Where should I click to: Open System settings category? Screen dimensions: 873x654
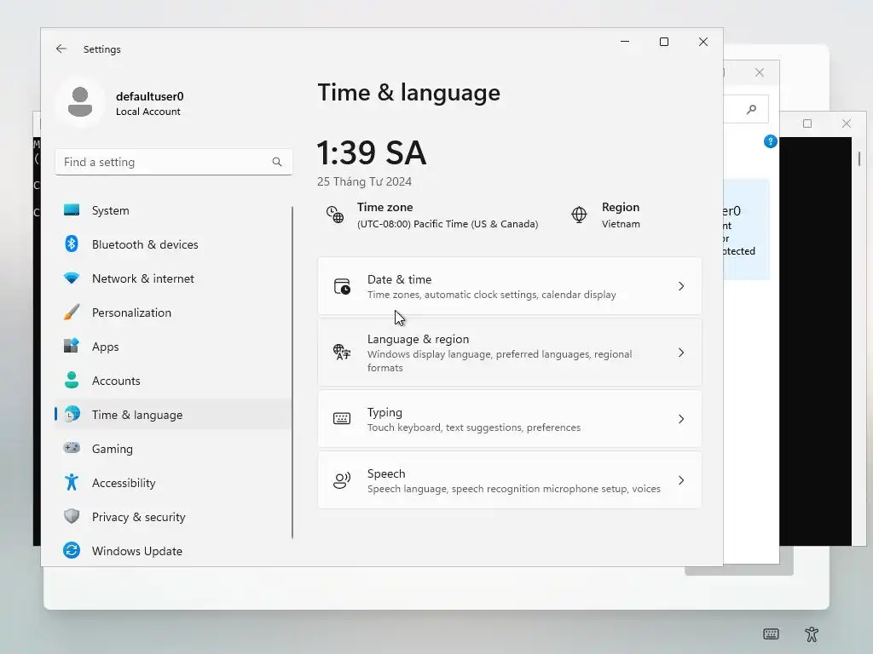(173, 210)
